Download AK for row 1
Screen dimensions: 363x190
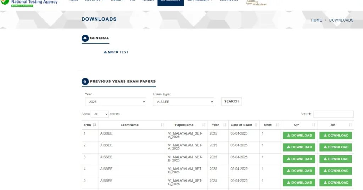336,136
